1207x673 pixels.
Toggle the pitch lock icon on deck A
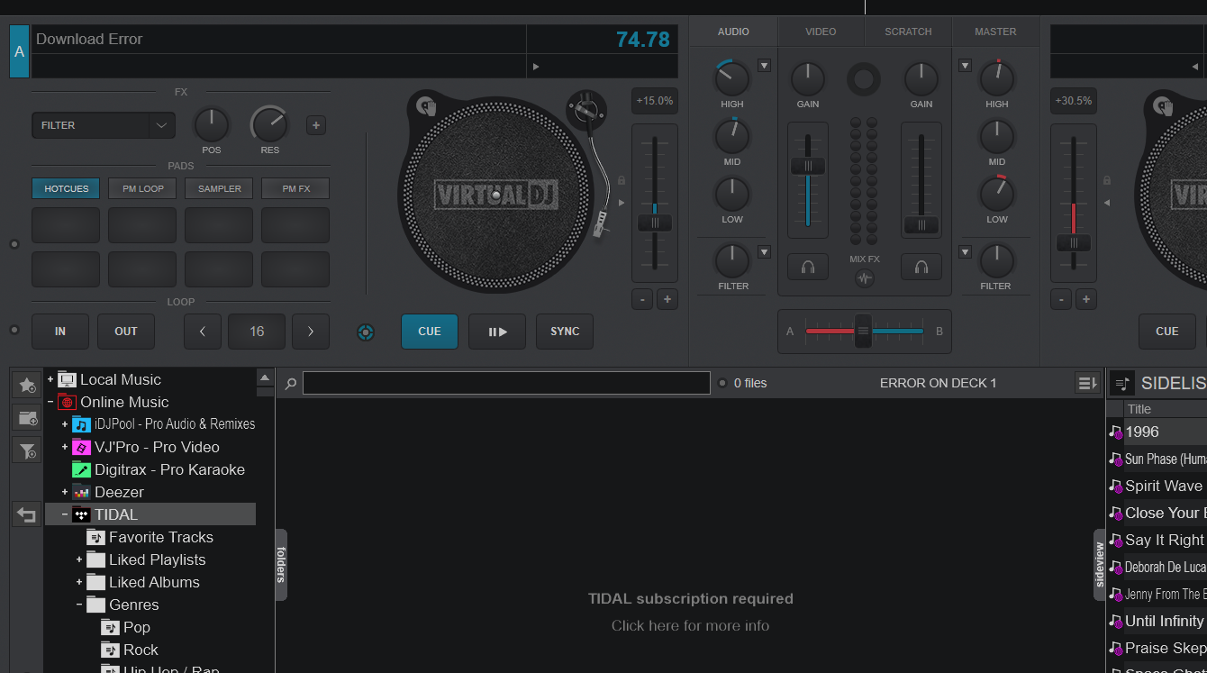coord(621,180)
